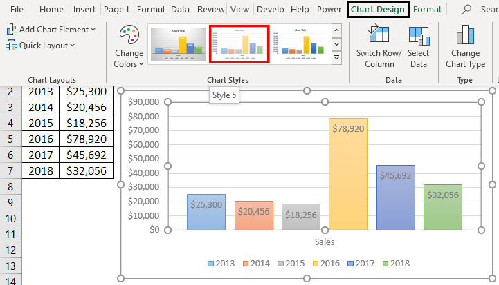Viewport: 499px width, 285px height.
Task: Click the search magnifier icon
Action: point(467,10)
